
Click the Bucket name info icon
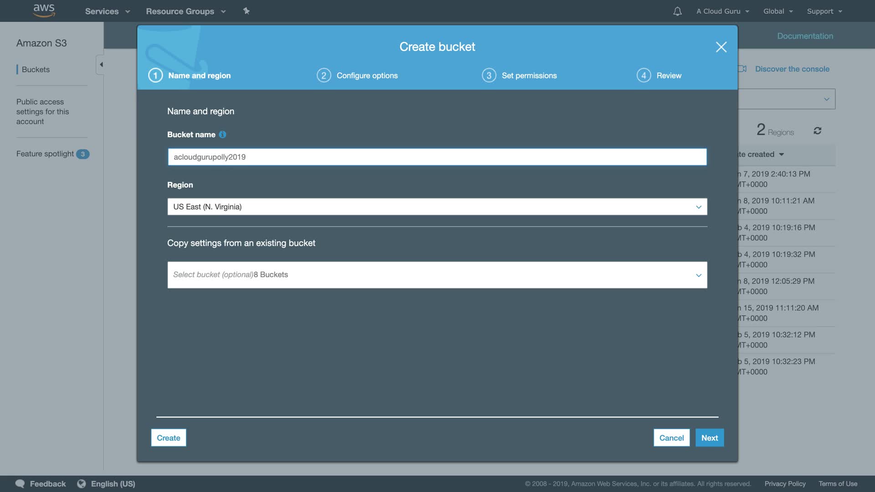[222, 134]
